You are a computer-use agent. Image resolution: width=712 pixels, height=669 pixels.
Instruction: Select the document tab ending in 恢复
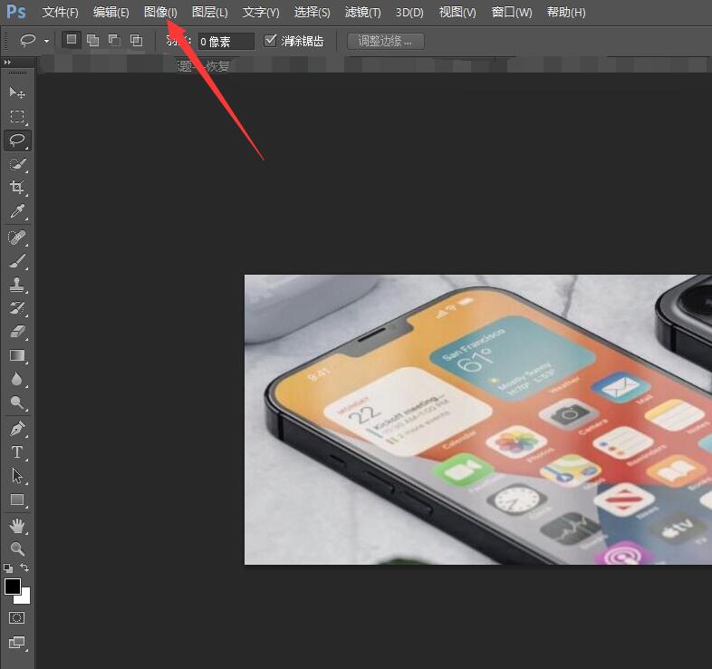[203, 66]
